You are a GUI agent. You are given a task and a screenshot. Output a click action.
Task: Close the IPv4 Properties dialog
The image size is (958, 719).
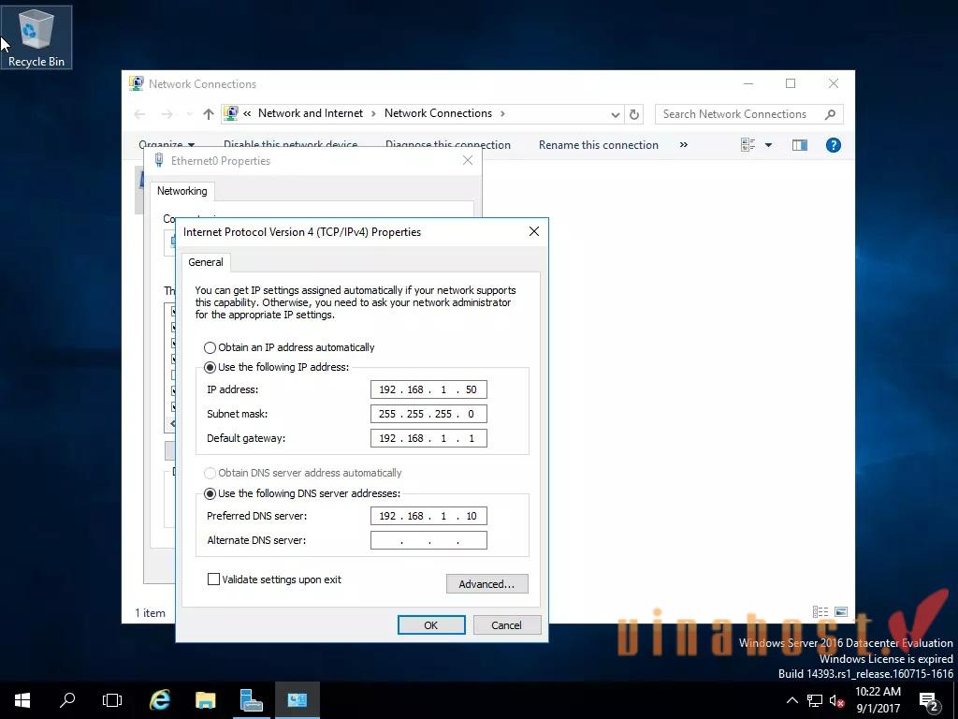tap(534, 232)
